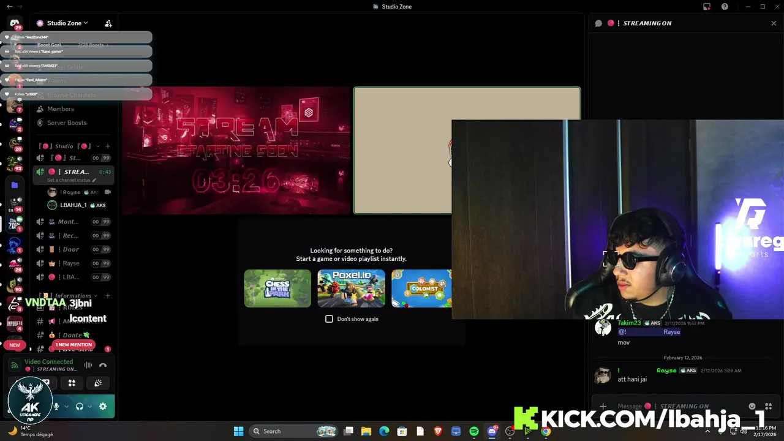Viewport: 784px width, 441px height.
Task: Click the Windows taskbar Search box
Action: 294,431
